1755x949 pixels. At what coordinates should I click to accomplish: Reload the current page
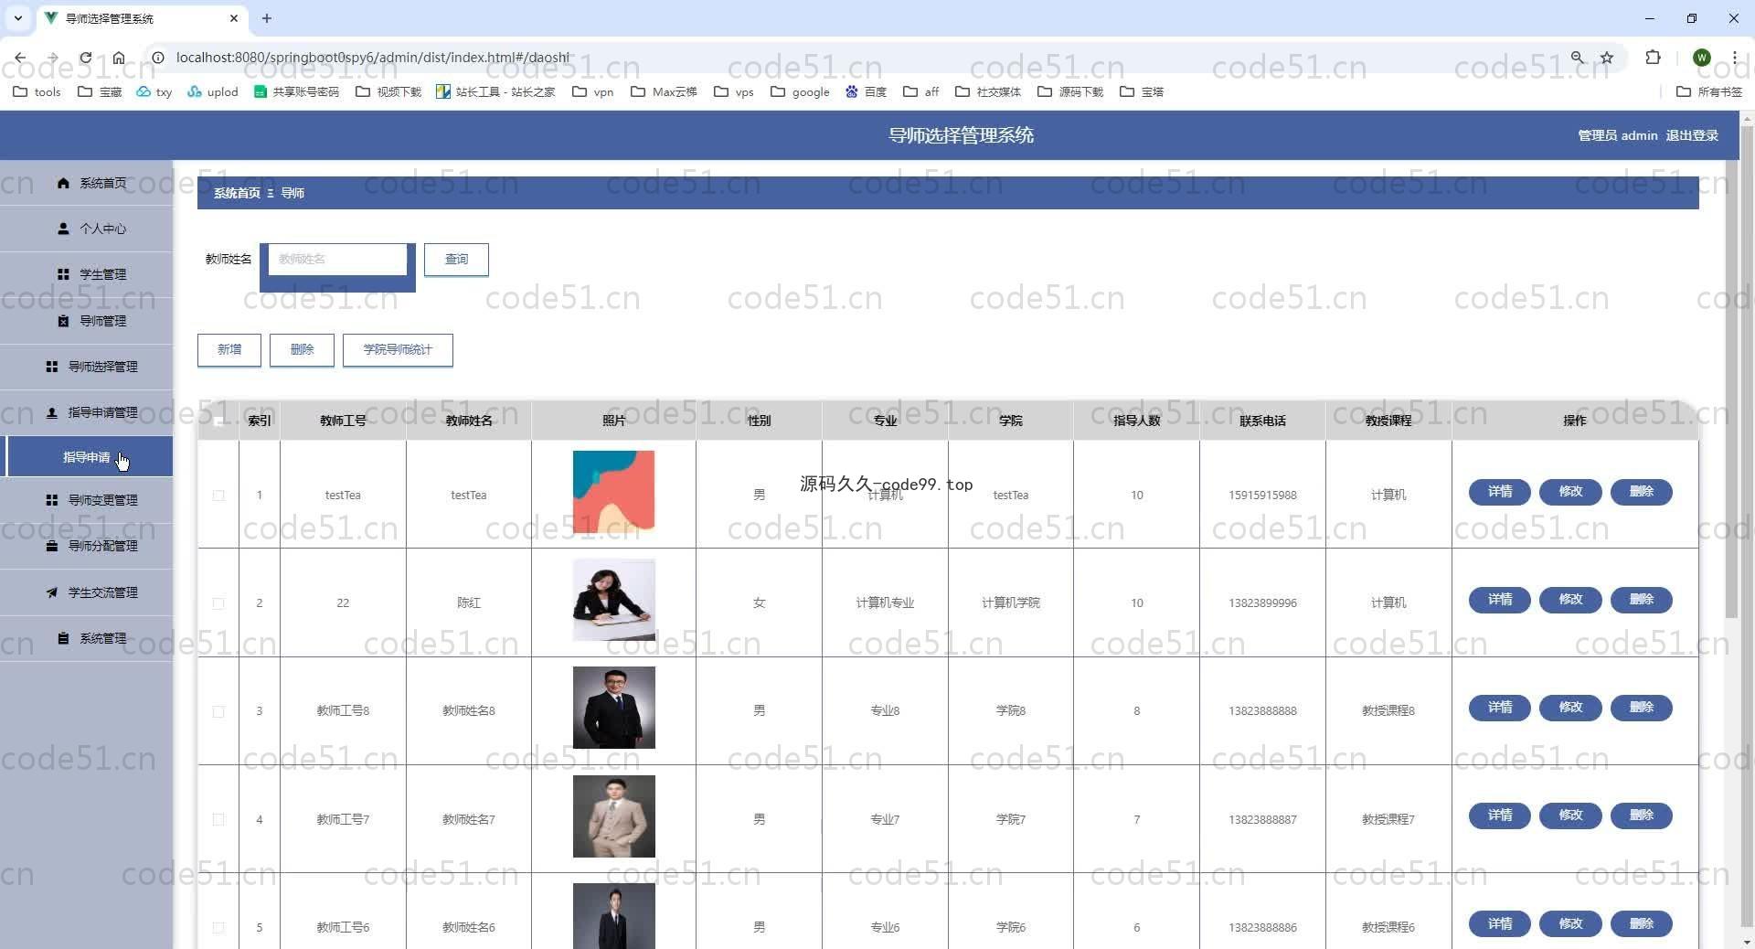pos(85,58)
